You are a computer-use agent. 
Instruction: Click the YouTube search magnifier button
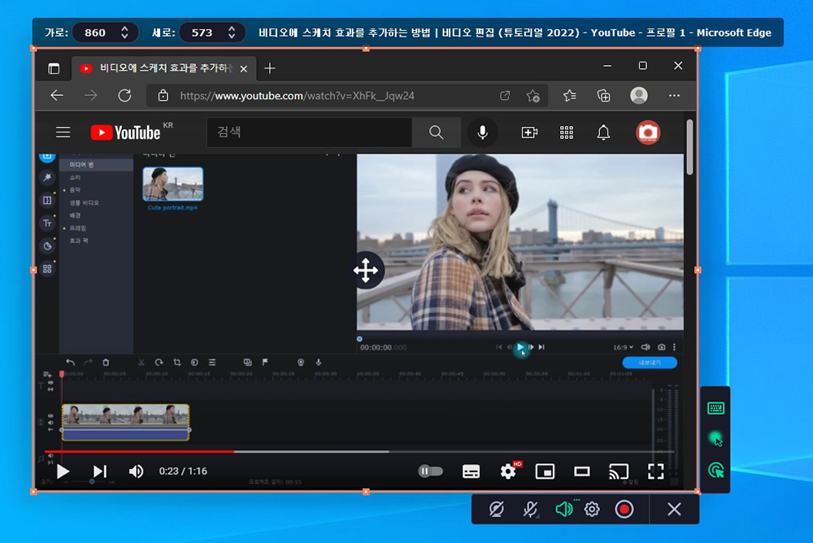[x=436, y=132]
